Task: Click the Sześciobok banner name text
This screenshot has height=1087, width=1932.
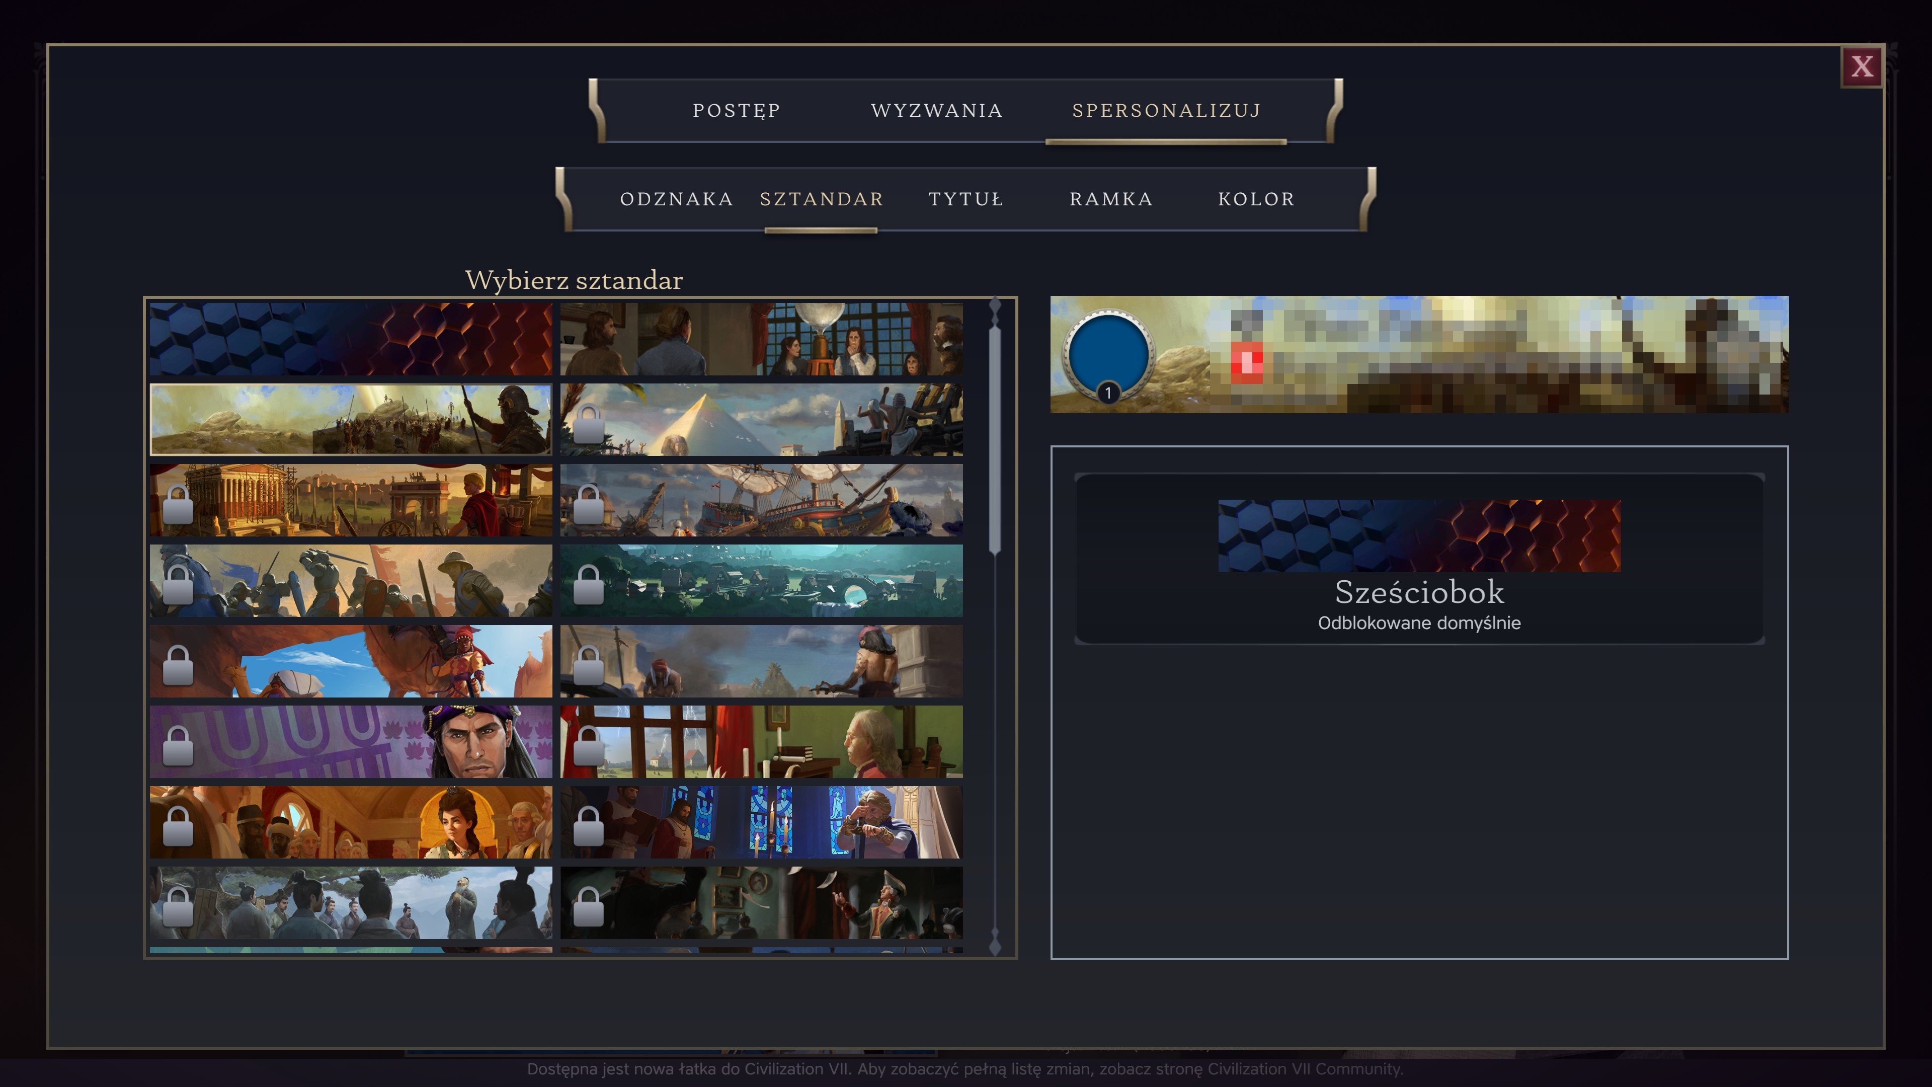Action: (x=1419, y=592)
